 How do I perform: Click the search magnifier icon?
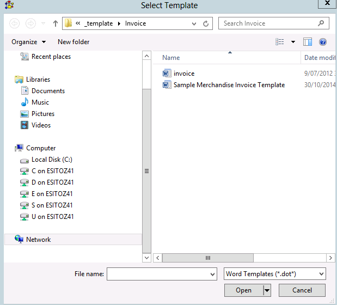point(321,23)
